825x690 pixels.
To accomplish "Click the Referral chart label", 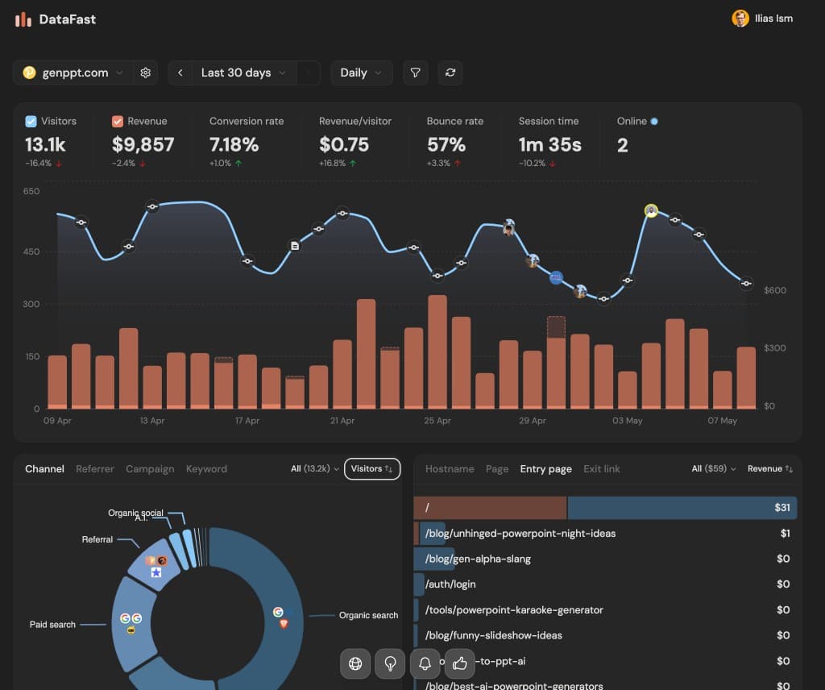I will pyautogui.click(x=97, y=539).
